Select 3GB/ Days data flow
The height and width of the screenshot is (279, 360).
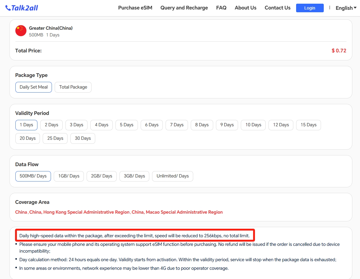134,176
